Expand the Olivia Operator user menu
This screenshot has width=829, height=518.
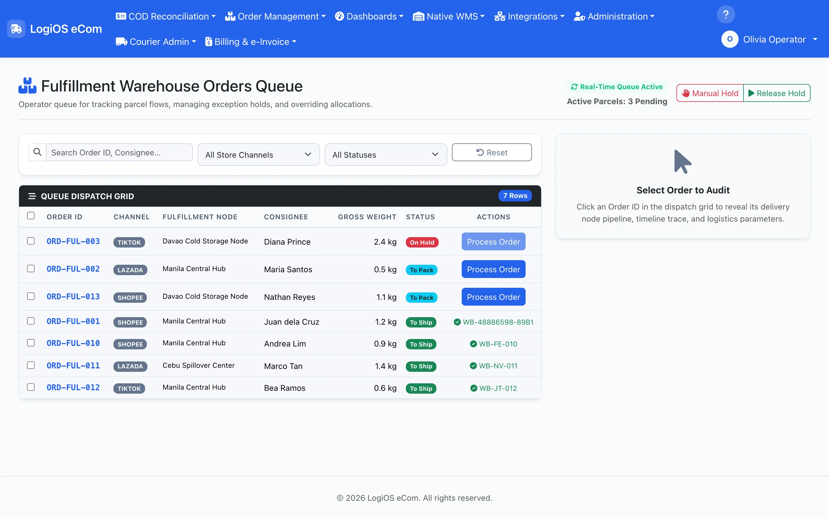pyautogui.click(x=770, y=39)
